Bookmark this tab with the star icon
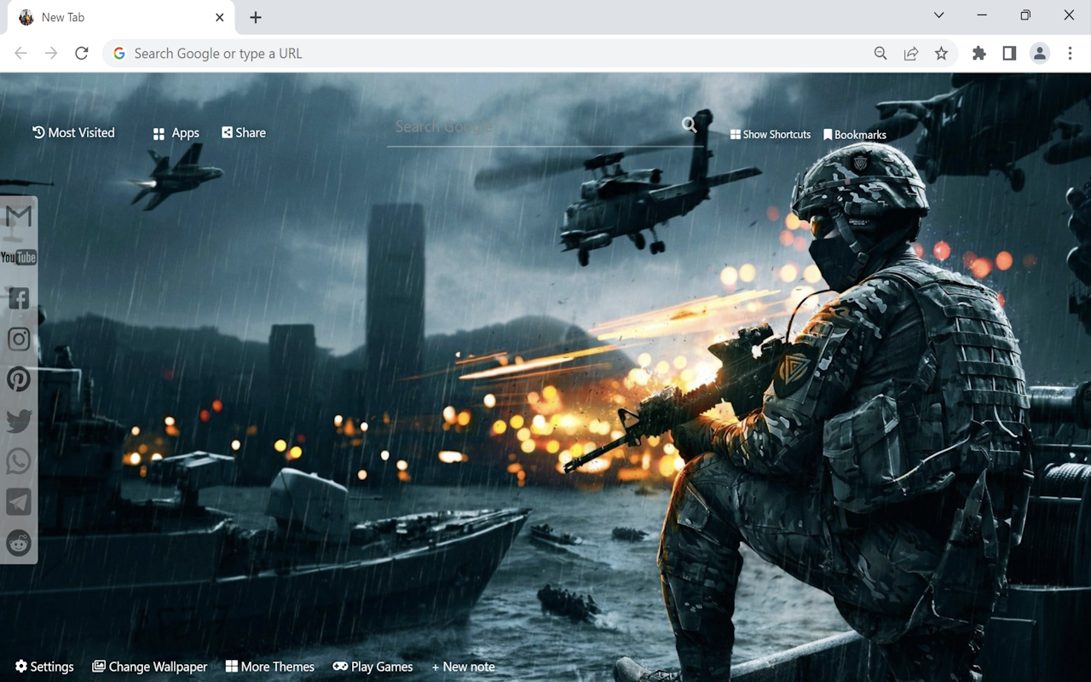Image resolution: width=1091 pixels, height=682 pixels. pyautogui.click(x=941, y=54)
